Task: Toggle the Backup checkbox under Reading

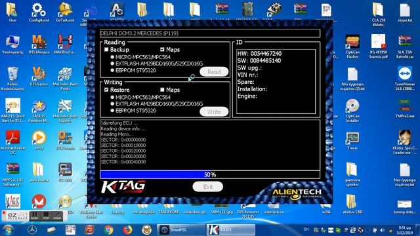Action: (106, 50)
